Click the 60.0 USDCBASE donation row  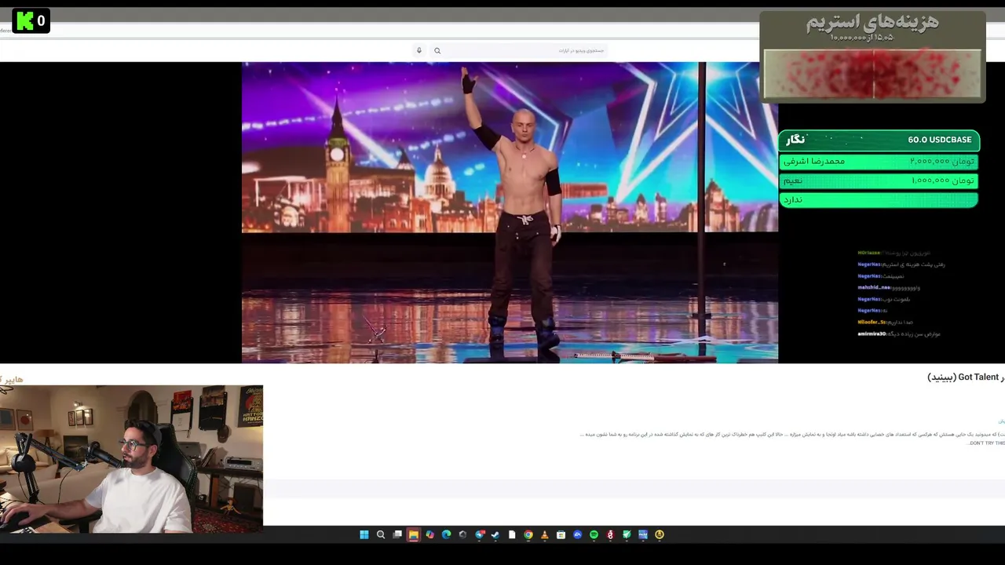[x=879, y=140]
